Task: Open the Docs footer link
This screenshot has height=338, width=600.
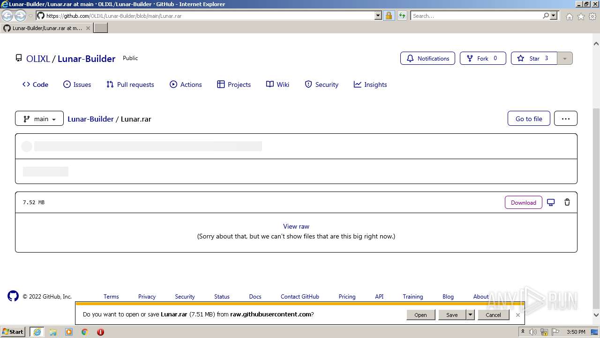Action: [x=255, y=297]
